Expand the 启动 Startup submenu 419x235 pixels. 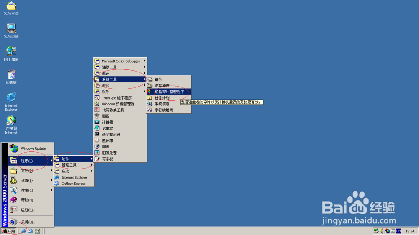click(x=74, y=171)
